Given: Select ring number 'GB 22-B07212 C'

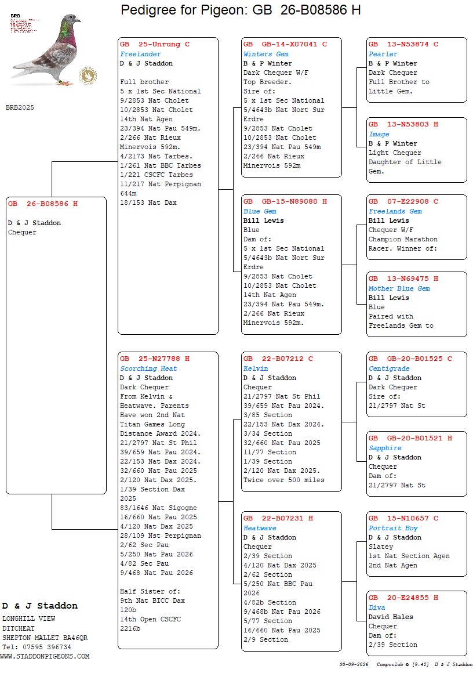Looking at the screenshot, I should [x=278, y=359].
